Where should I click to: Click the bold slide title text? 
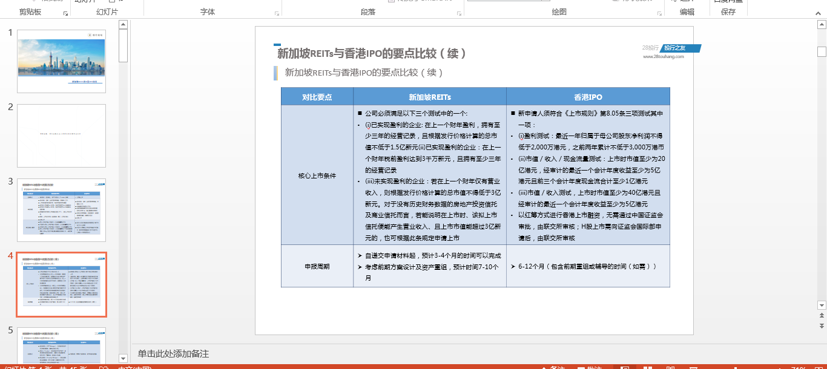click(372, 53)
